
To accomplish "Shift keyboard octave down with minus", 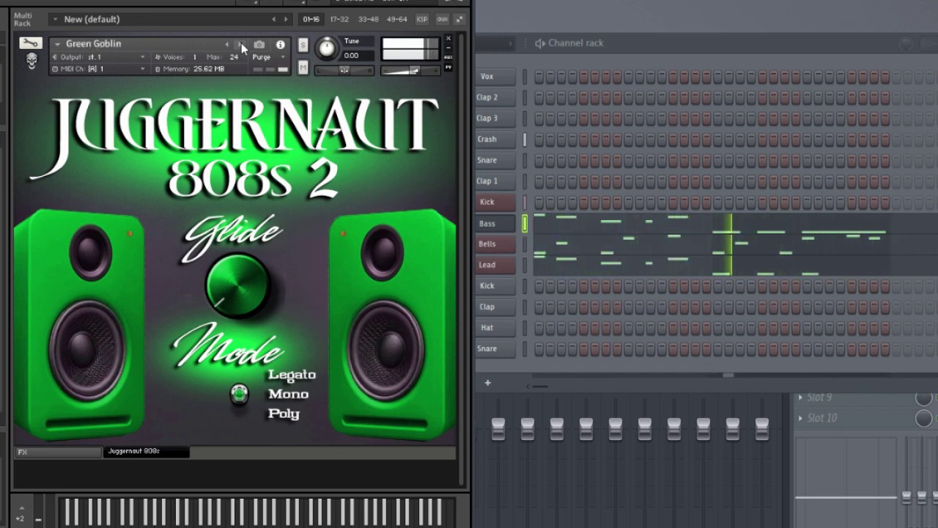I will [38, 519].
